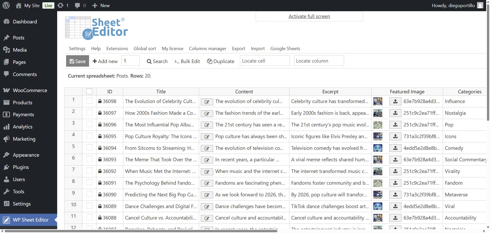Click the Activate full screen link
This screenshot has width=490, height=233.
coord(309,16)
